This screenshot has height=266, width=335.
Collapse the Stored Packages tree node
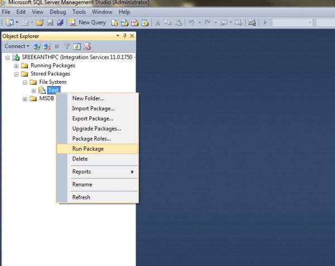point(17,74)
